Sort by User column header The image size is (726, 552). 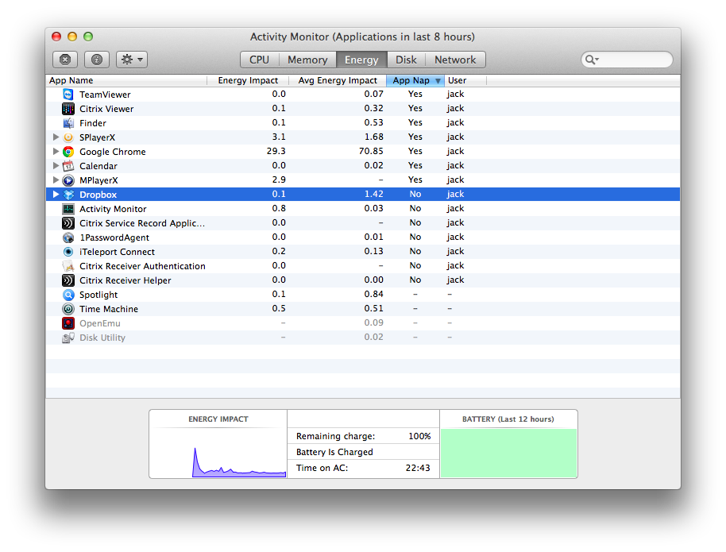tap(465, 80)
